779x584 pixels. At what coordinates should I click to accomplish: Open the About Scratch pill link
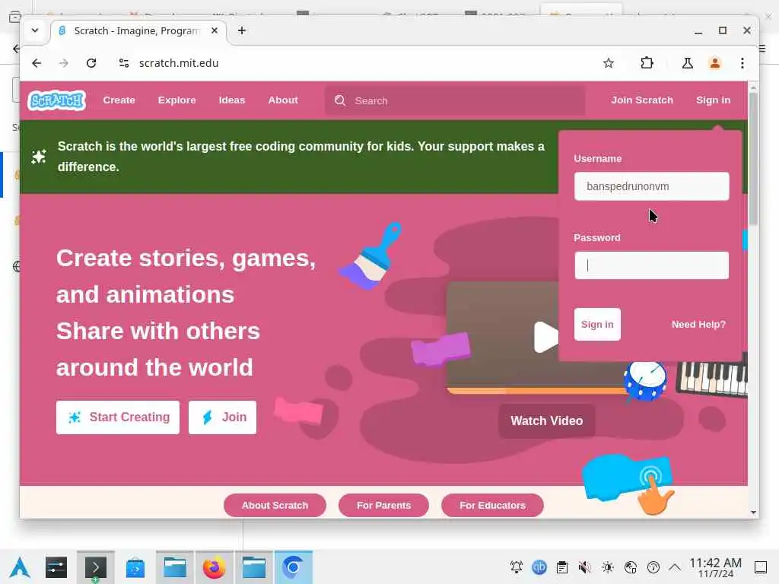coord(275,506)
